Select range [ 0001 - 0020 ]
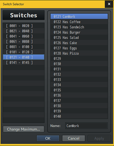This screenshot has width=114, height=146. pos(24,26)
